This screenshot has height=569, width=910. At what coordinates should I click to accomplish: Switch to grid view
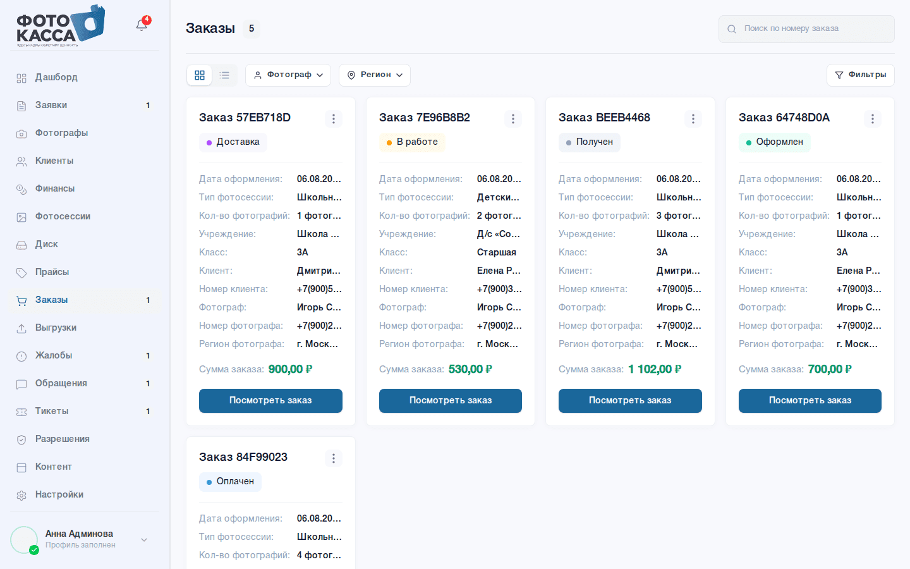pyautogui.click(x=200, y=75)
